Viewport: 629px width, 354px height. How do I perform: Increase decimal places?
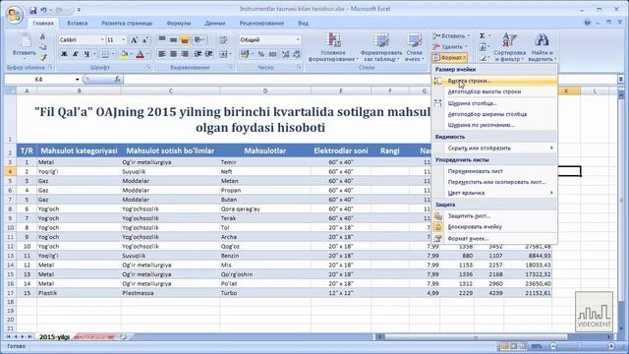click(x=285, y=54)
